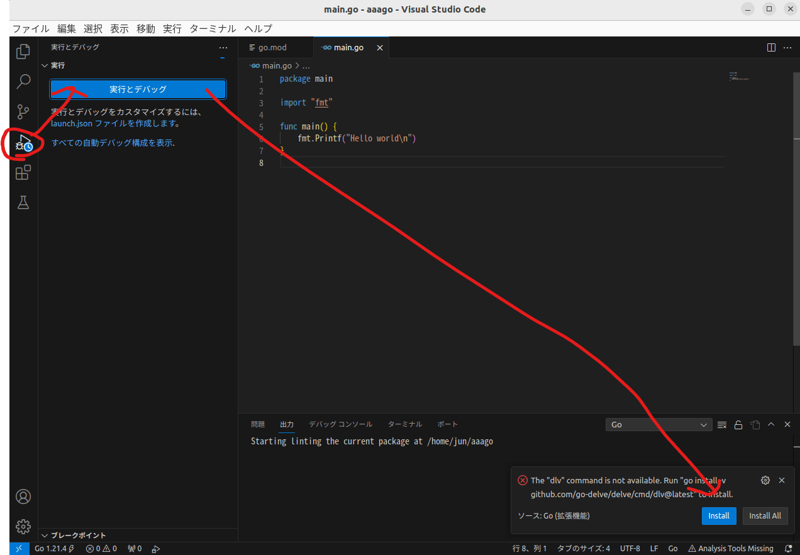Close the main.go editor tab
Screen dimensions: 800x555
(379, 48)
